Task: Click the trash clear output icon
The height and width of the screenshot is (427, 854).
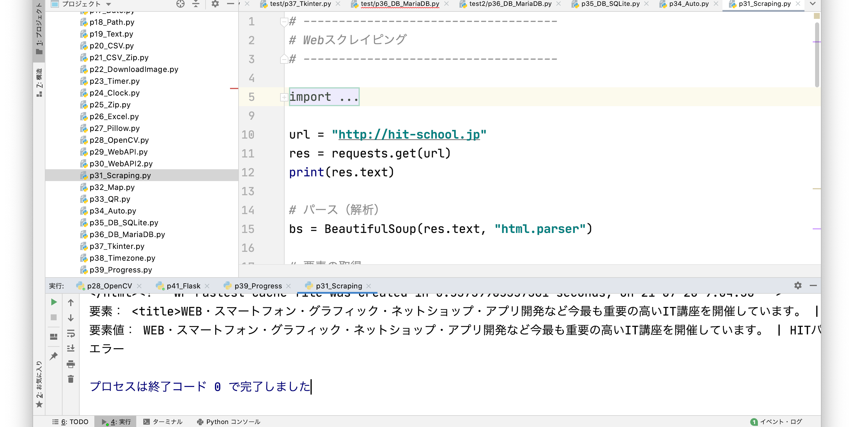Action: tap(70, 379)
